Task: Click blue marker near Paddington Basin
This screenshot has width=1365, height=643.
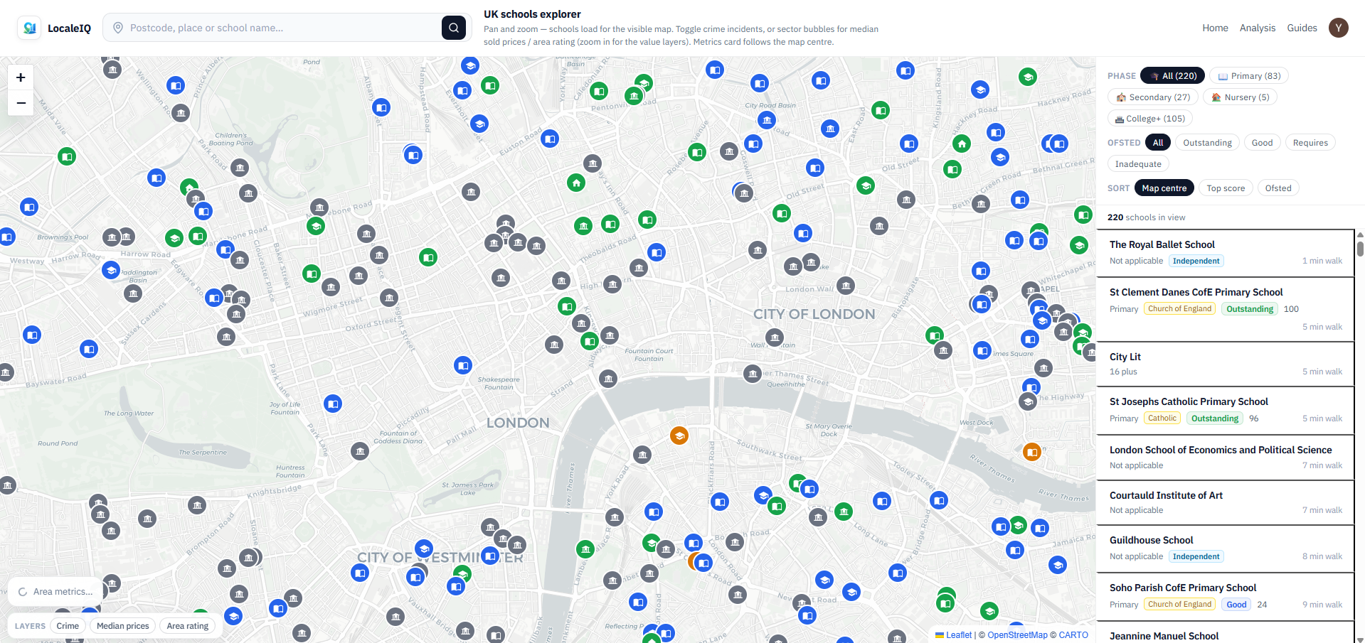Action: tap(111, 271)
